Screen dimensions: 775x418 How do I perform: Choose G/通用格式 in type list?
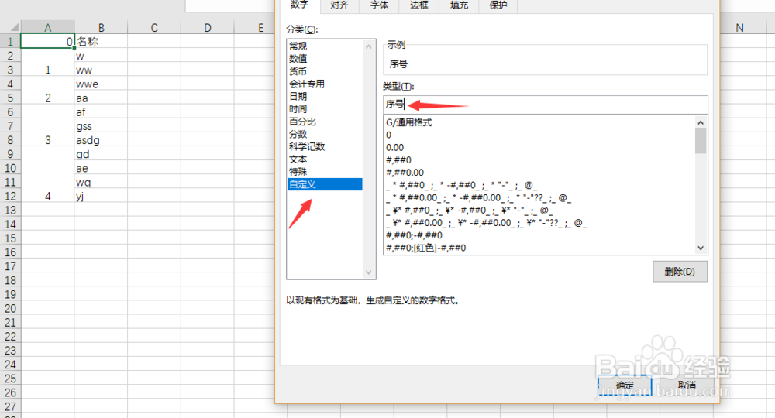pos(539,122)
